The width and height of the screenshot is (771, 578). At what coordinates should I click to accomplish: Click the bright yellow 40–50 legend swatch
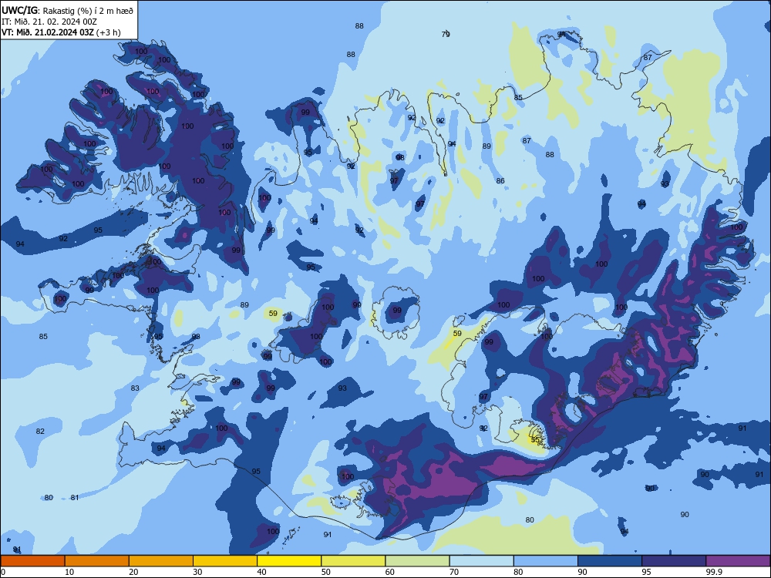(x=289, y=561)
